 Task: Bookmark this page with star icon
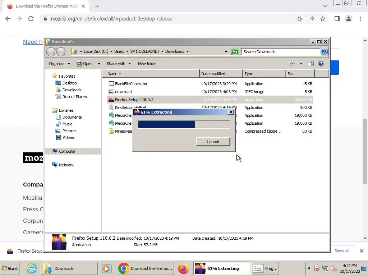(323, 19)
